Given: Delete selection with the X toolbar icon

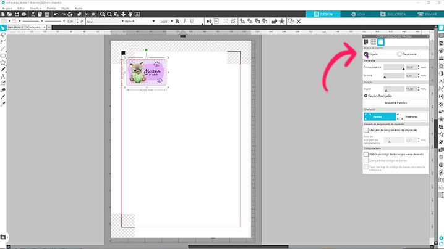Looking at the screenshot, I should pyautogui.click(x=299, y=21).
